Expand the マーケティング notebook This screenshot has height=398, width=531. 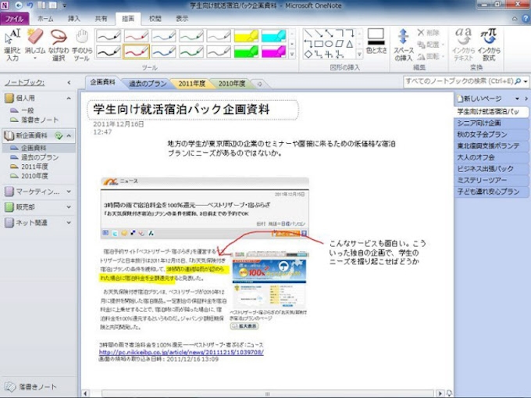[70, 192]
